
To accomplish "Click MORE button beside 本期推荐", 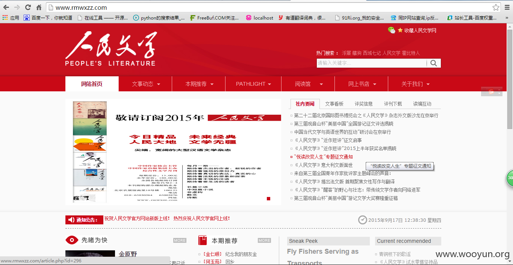I will tap(264, 240).
